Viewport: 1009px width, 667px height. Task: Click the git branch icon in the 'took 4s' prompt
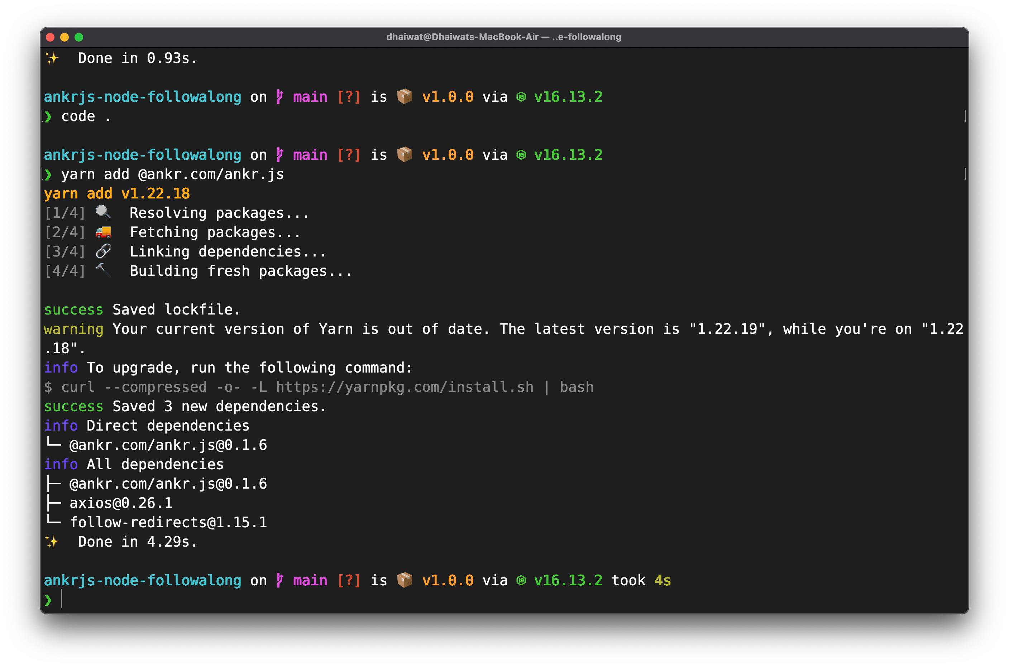pyautogui.click(x=279, y=580)
